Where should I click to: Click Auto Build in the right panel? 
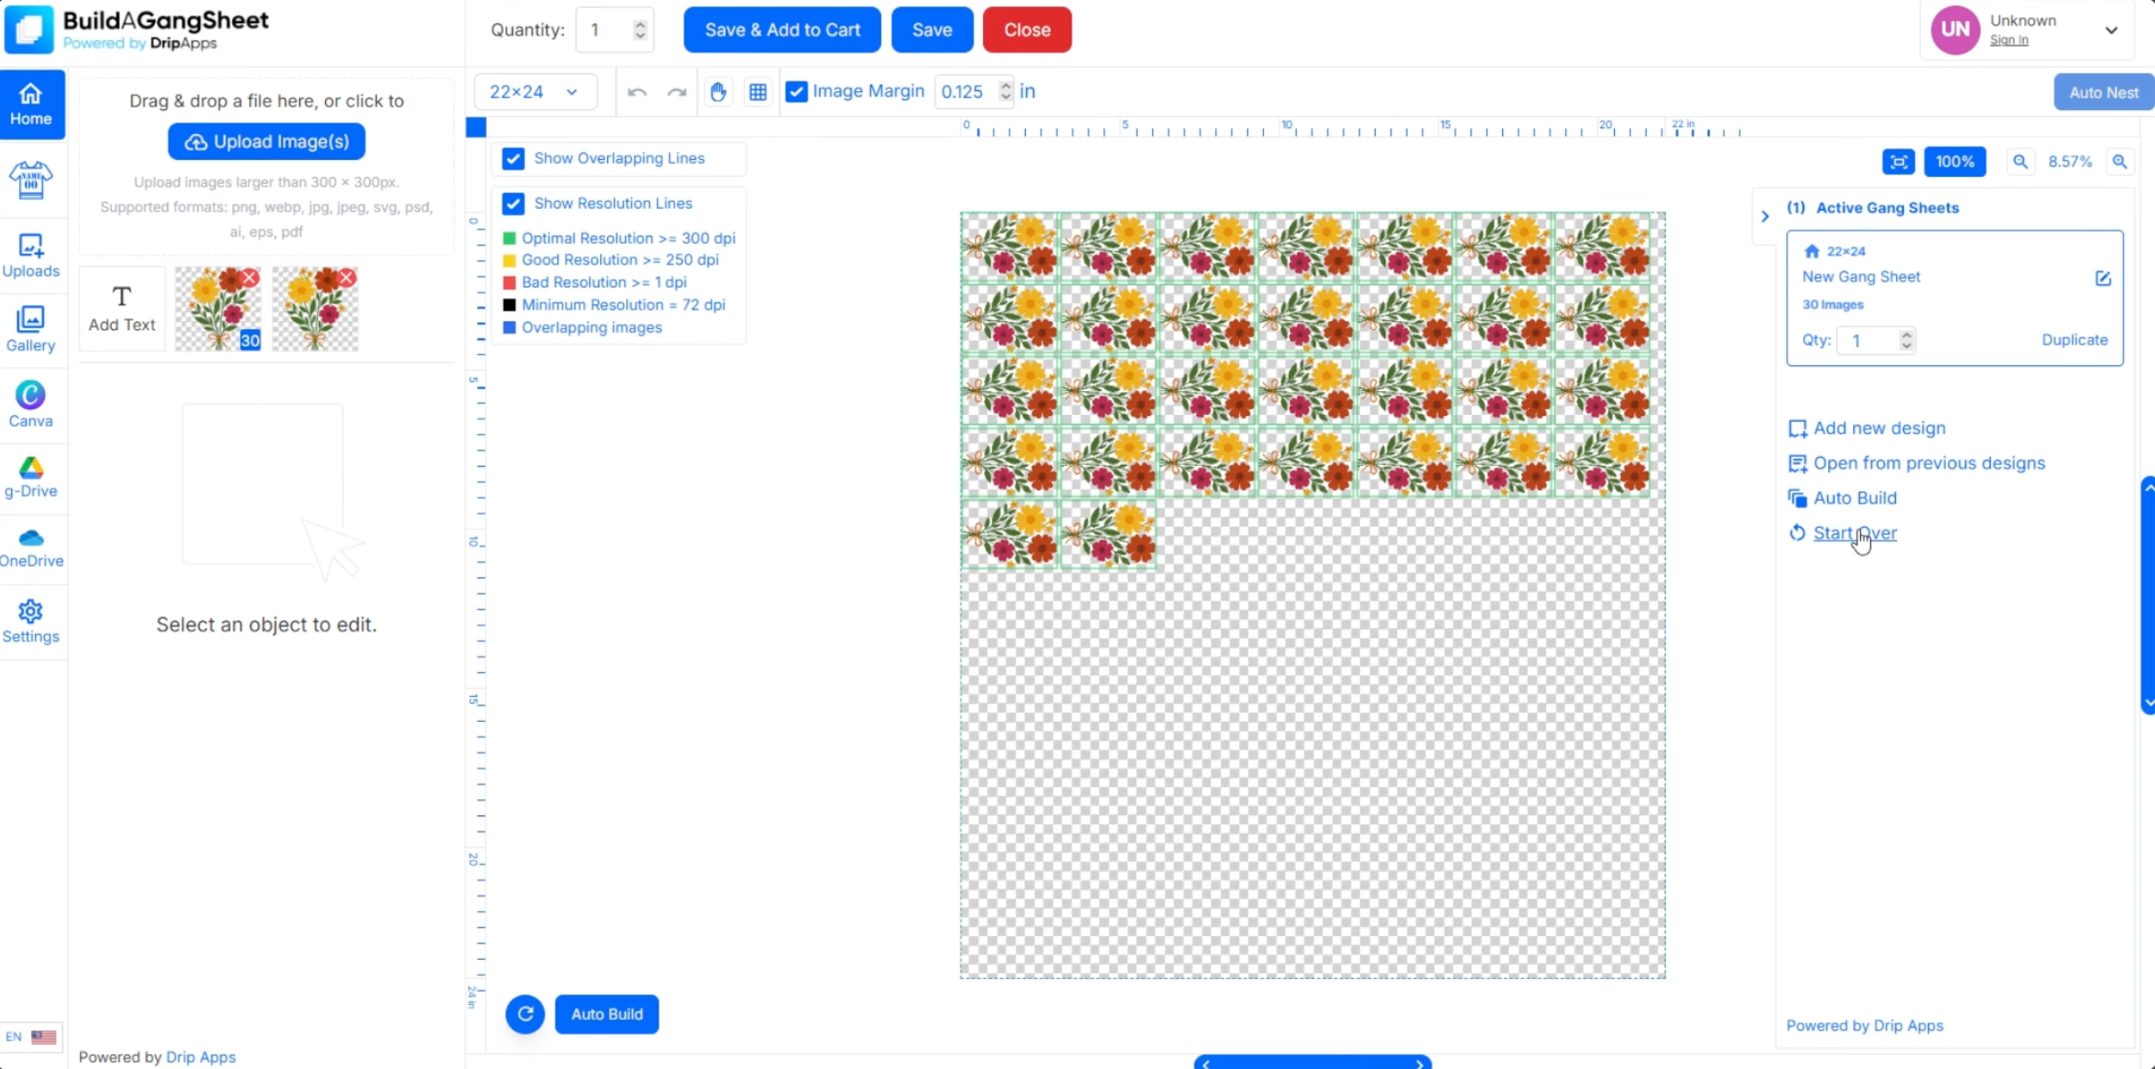click(x=1842, y=498)
